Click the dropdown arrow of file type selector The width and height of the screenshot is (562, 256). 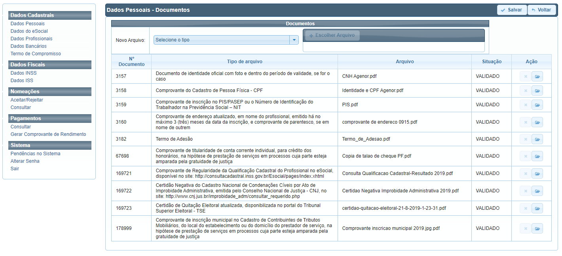pos(294,40)
